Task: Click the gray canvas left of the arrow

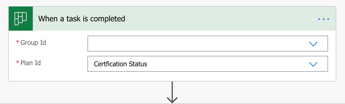Action: [x=82, y=93]
